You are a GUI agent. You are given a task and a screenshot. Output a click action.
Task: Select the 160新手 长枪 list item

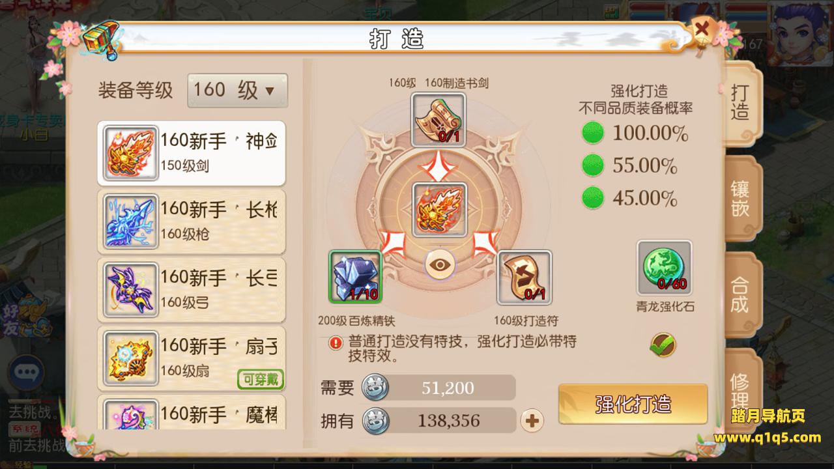click(x=192, y=221)
